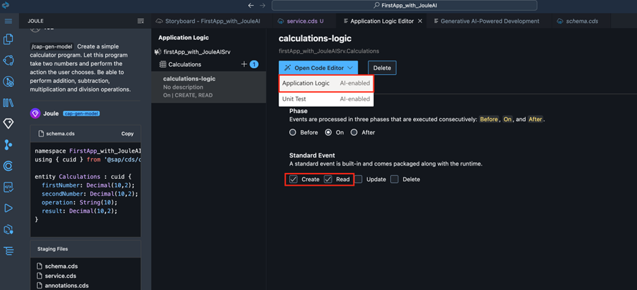Click the plus icon next to Calculations
The height and width of the screenshot is (290, 637).
pyautogui.click(x=244, y=65)
